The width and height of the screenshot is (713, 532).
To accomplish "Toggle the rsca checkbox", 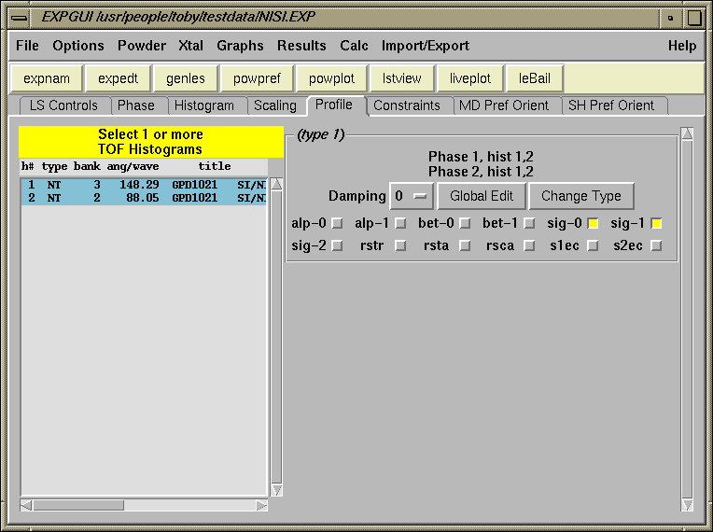I will point(529,245).
